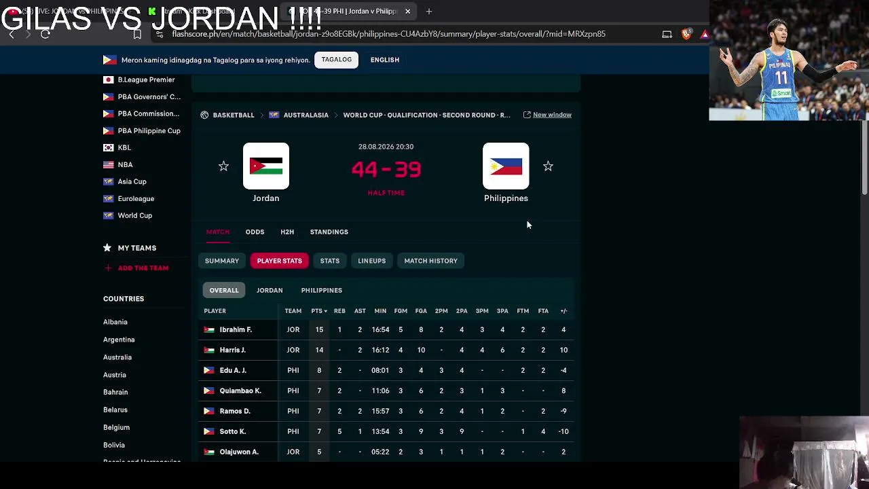The width and height of the screenshot is (869, 489).
Task: Choose TAGALOG language button
Action: tap(336, 60)
